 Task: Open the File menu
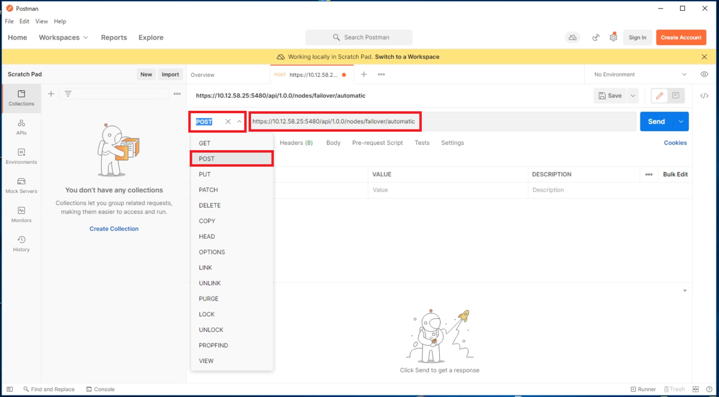tap(9, 22)
